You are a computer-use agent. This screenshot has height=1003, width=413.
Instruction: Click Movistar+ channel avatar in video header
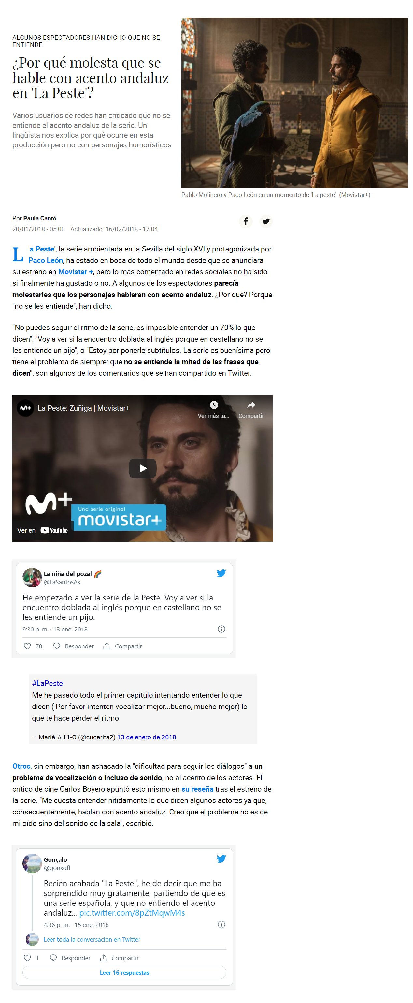click(x=25, y=408)
